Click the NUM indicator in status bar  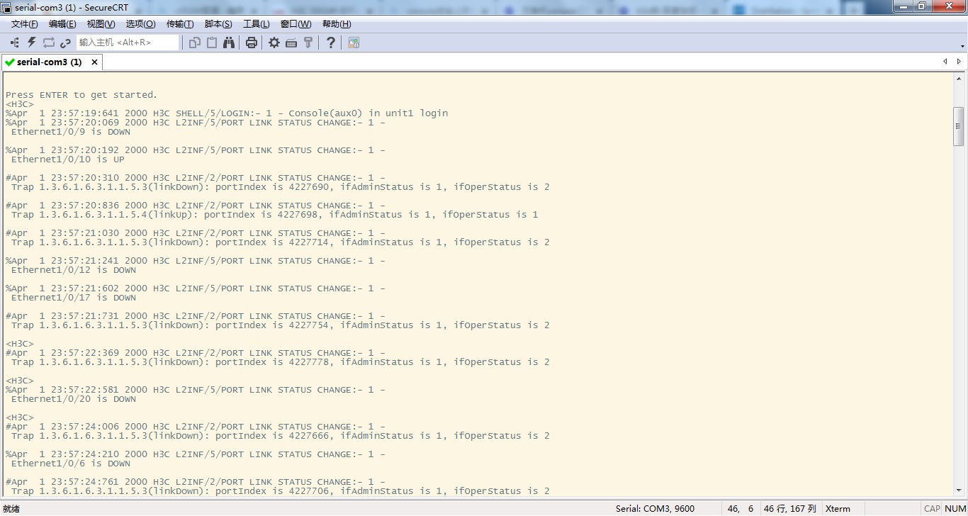pos(955,509)
